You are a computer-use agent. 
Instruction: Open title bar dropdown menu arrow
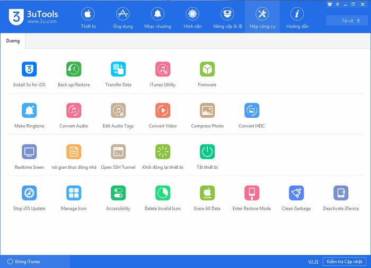pyautogui.click(x=338, y=4)
